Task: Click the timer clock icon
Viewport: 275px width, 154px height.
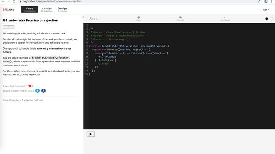Action: (x=90, y=19)
